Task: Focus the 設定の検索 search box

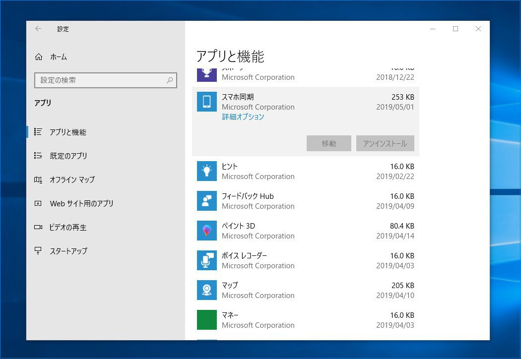Action: click(106, 80)
